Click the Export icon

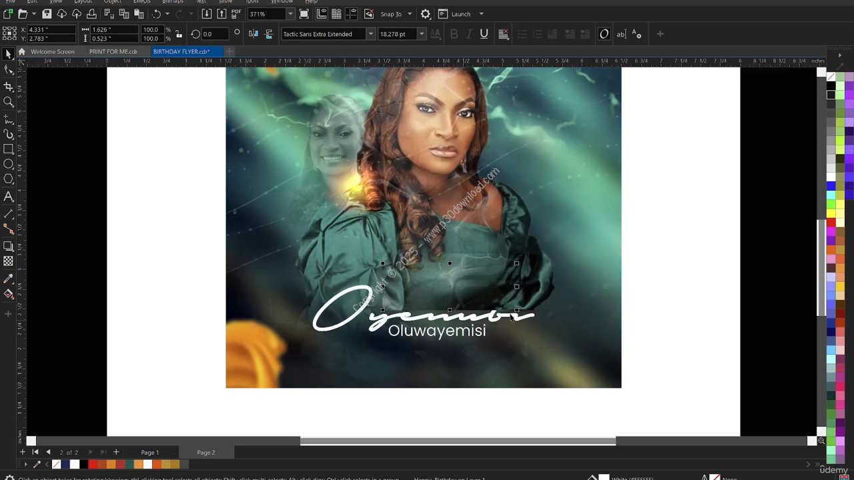click(222, 14)
